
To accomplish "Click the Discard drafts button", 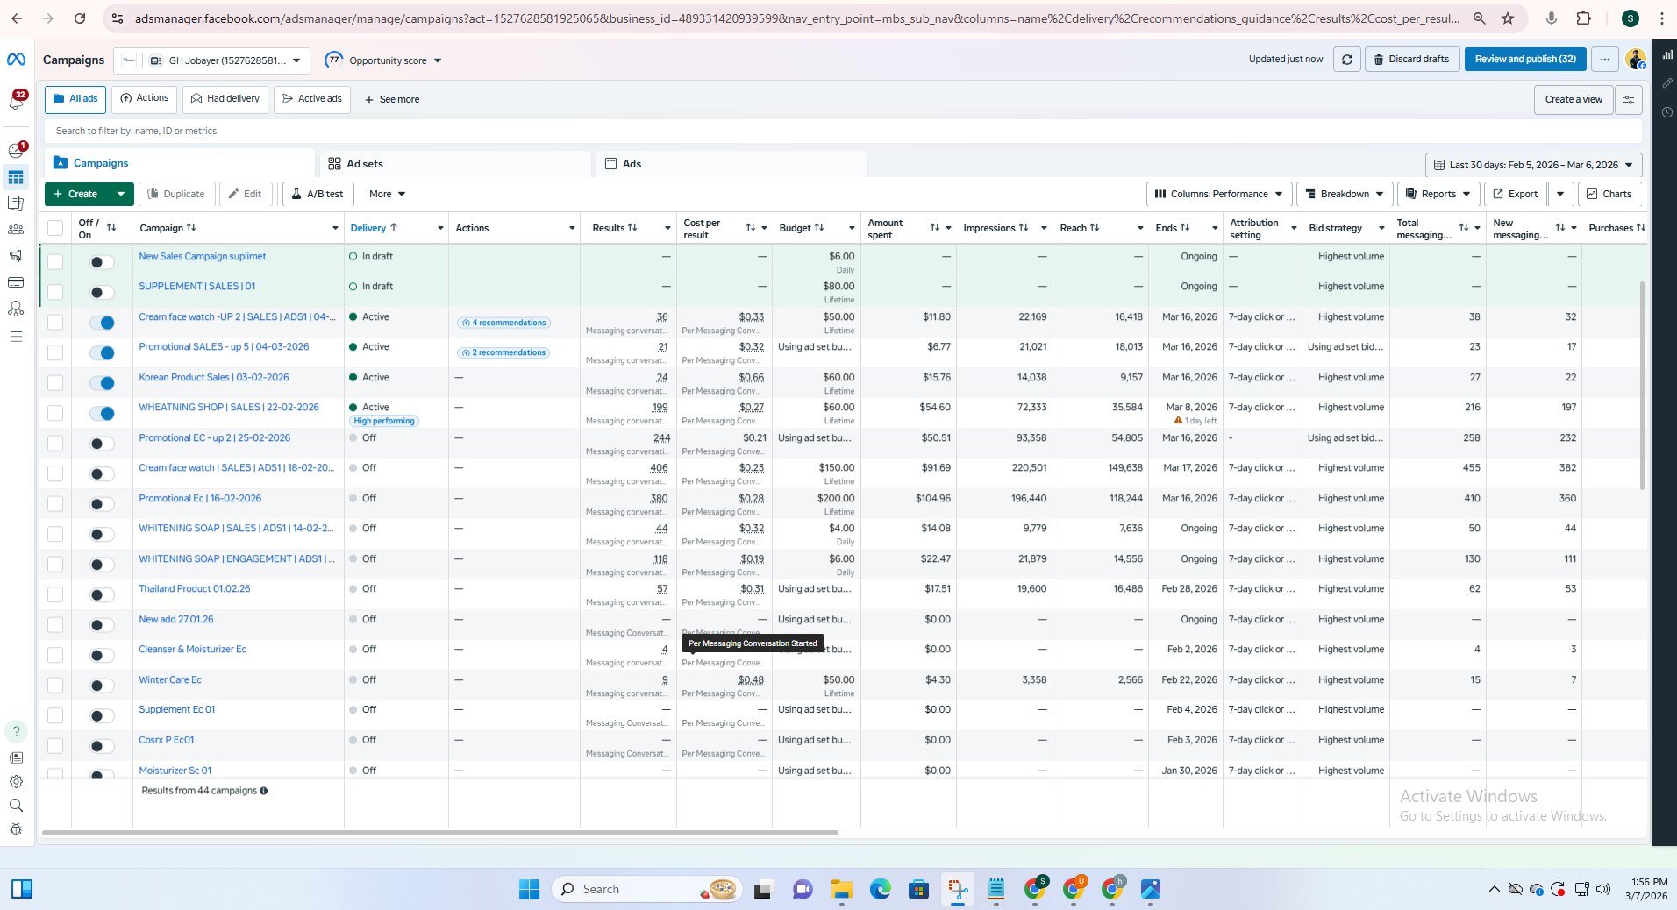I will [1412, 60].
